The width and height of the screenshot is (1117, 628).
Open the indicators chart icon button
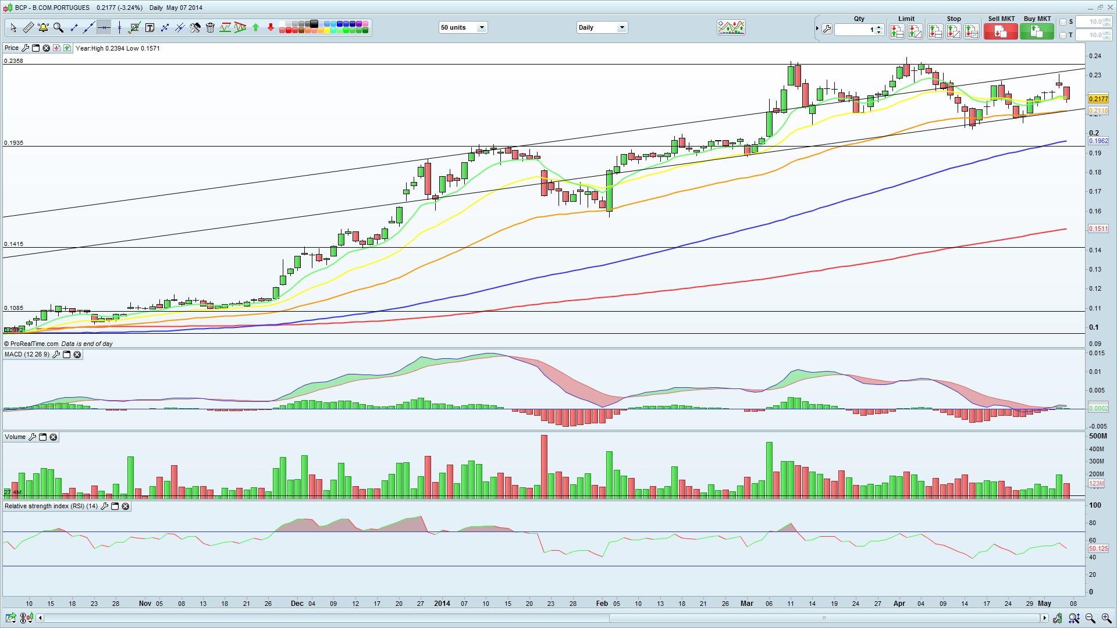point(731,27)
